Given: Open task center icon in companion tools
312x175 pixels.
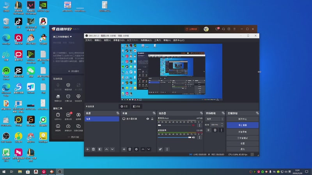Looking at the screenshot, I should (x=58, y=116).
